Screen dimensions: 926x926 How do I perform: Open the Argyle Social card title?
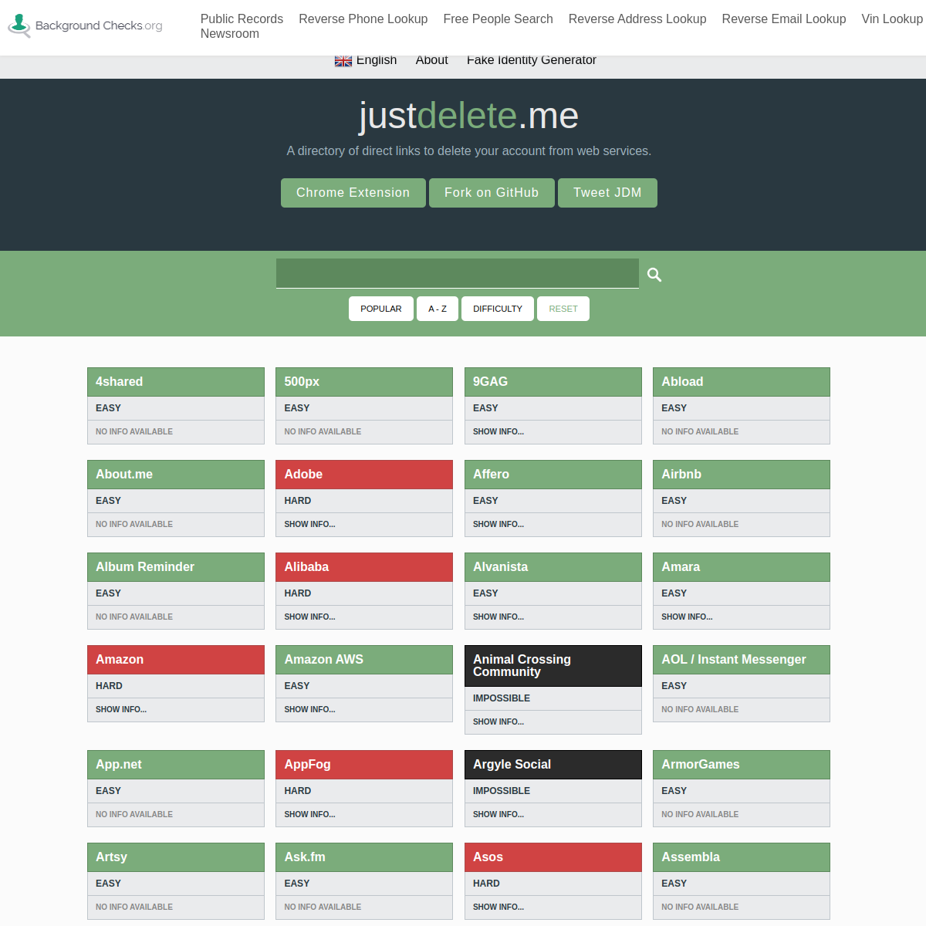tap(512, 765)
